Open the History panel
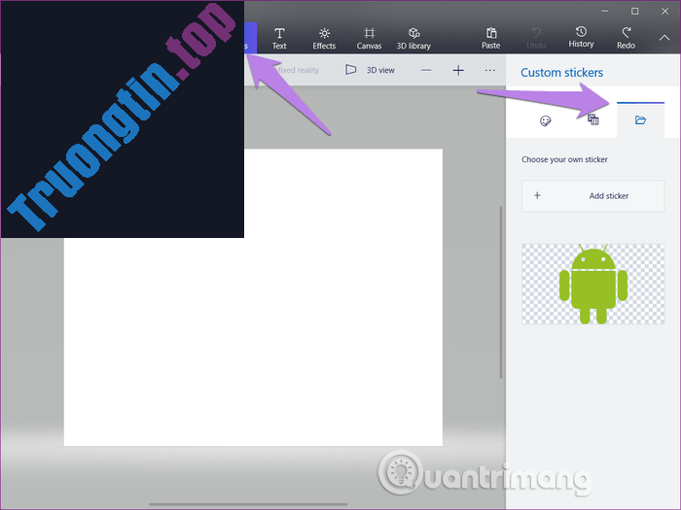The image size is (681, 510). tap(581, 37)
